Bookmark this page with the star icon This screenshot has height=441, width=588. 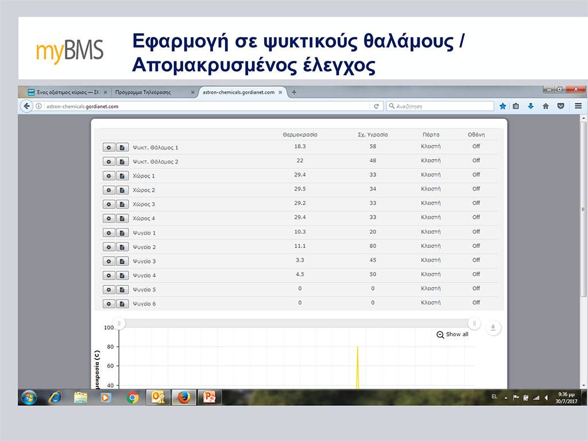[503, 106]
